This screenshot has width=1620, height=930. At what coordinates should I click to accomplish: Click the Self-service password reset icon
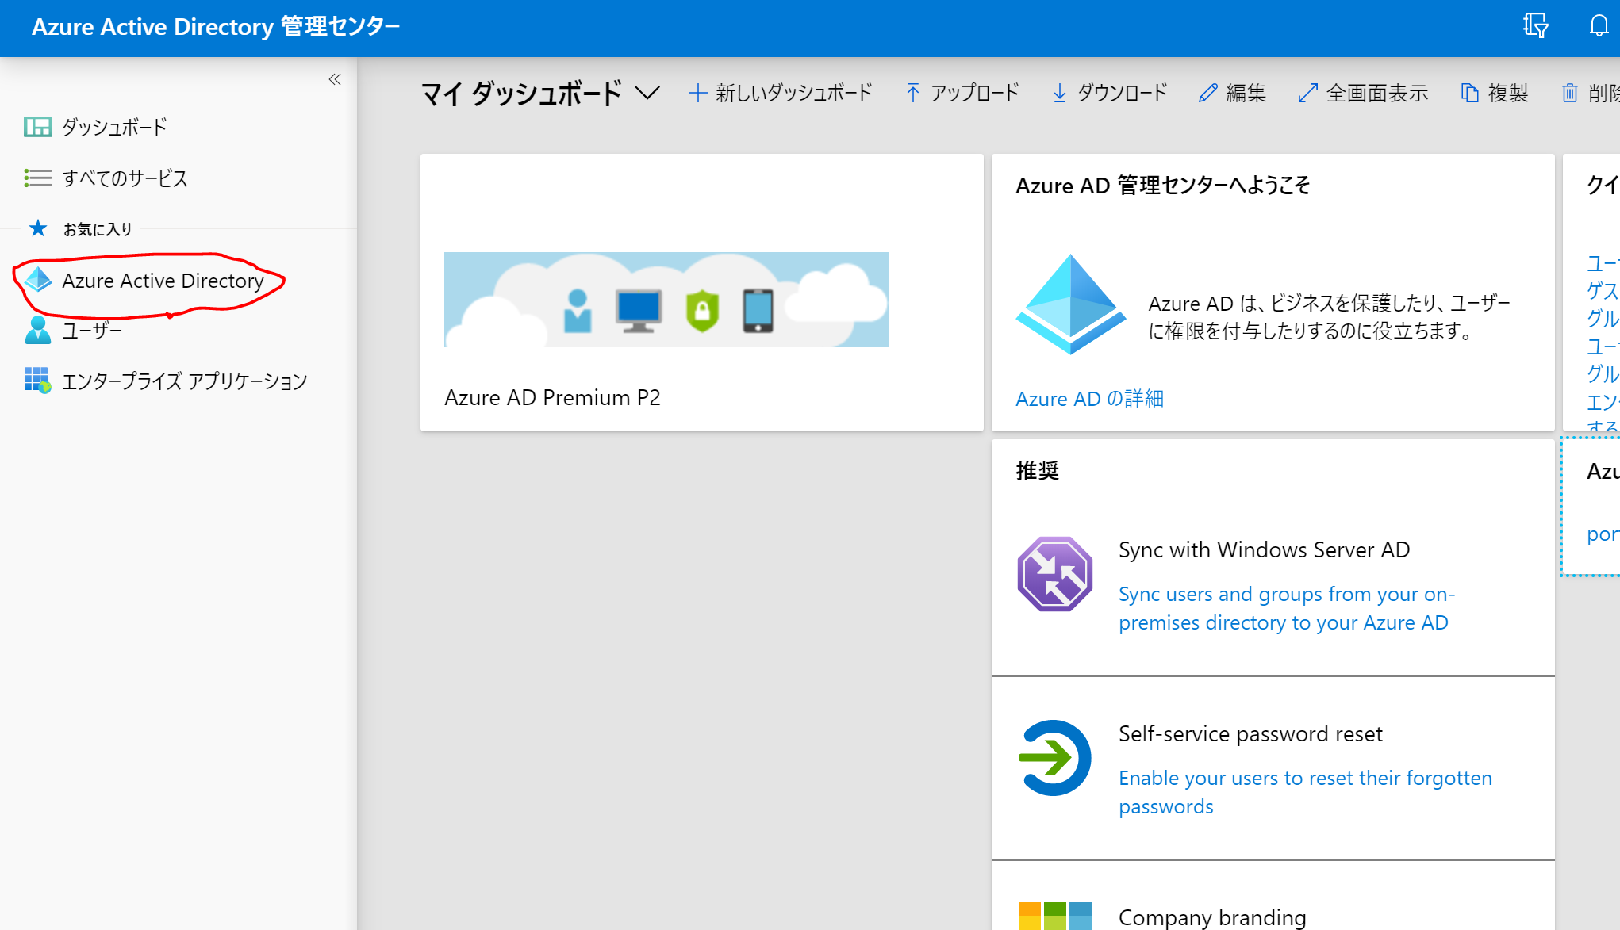pos(1054,757)
